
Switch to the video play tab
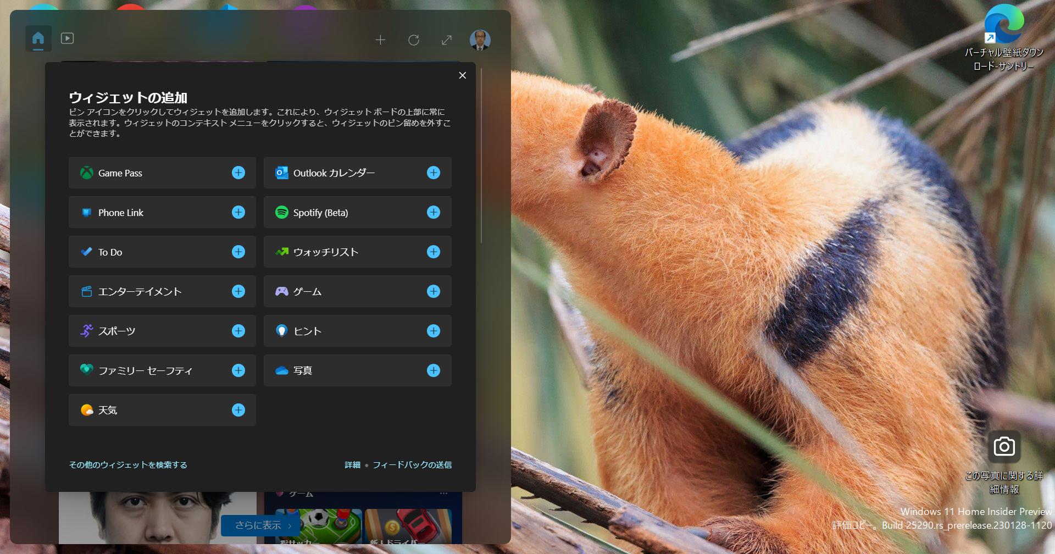point(67,38)
